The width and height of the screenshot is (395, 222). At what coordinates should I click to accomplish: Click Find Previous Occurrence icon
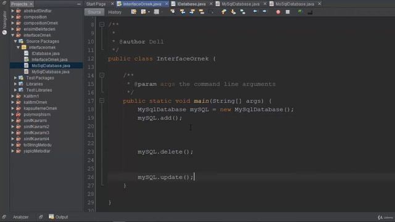pos(183,12)
